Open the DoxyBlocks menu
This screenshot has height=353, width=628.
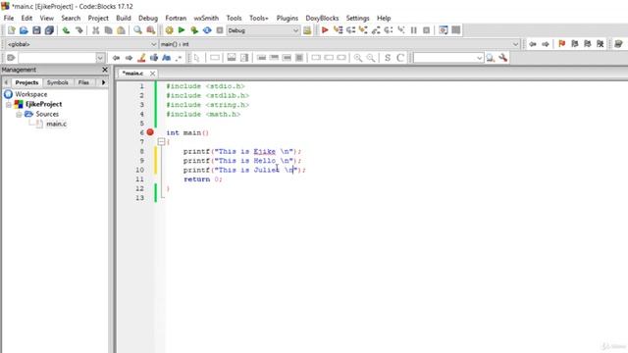click(x=322, y=18)
